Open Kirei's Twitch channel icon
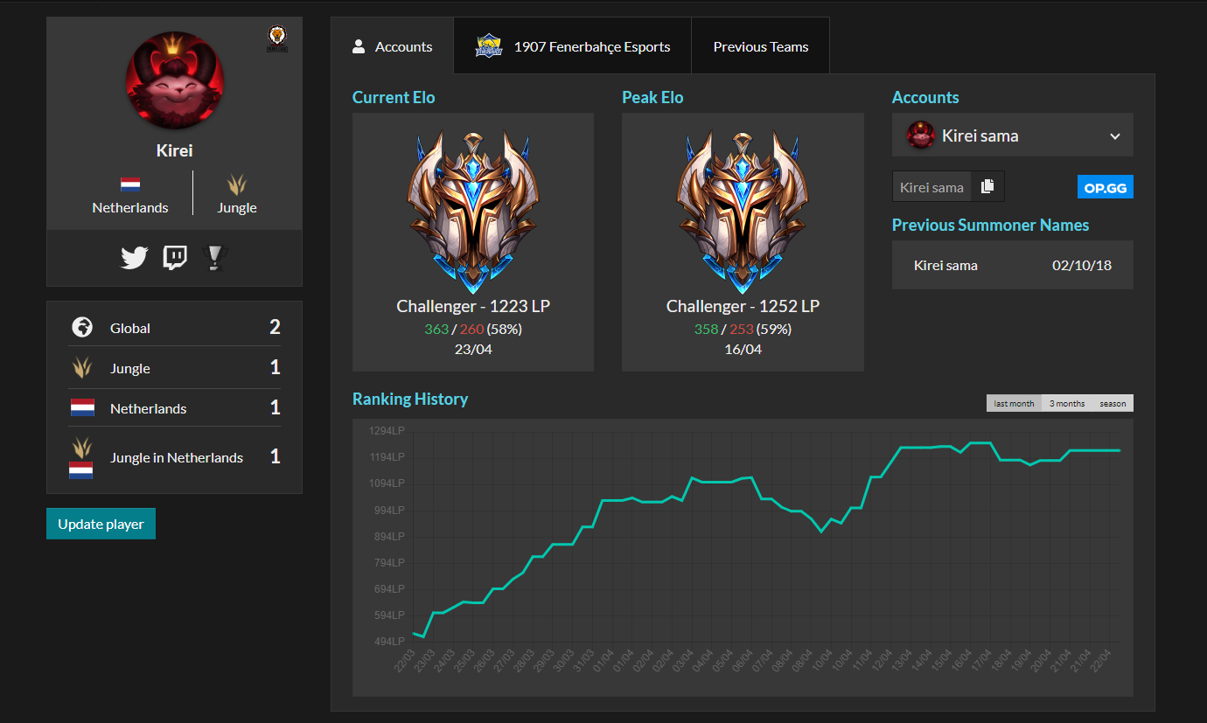The height and width of the screenshot is (723, 1207). [x=175, y=258]
